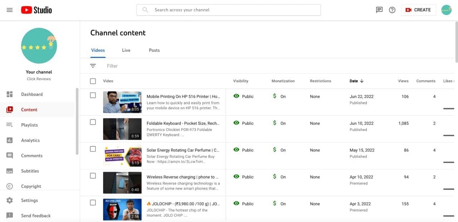Click the YouTube Studio logo
This screenshot has height=222, width=458.
pyautogui.click(x=36, y=10)
